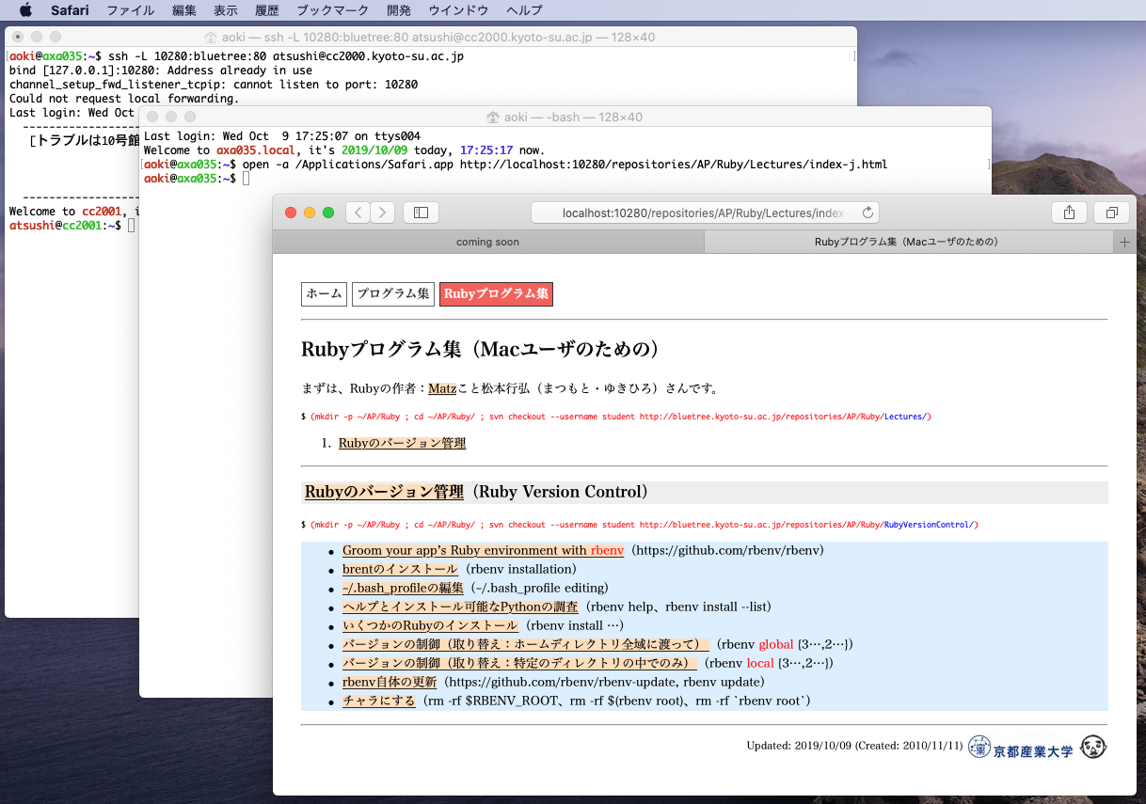
Task: Click Safari's back navigation arrow
Action: point(358,213)
